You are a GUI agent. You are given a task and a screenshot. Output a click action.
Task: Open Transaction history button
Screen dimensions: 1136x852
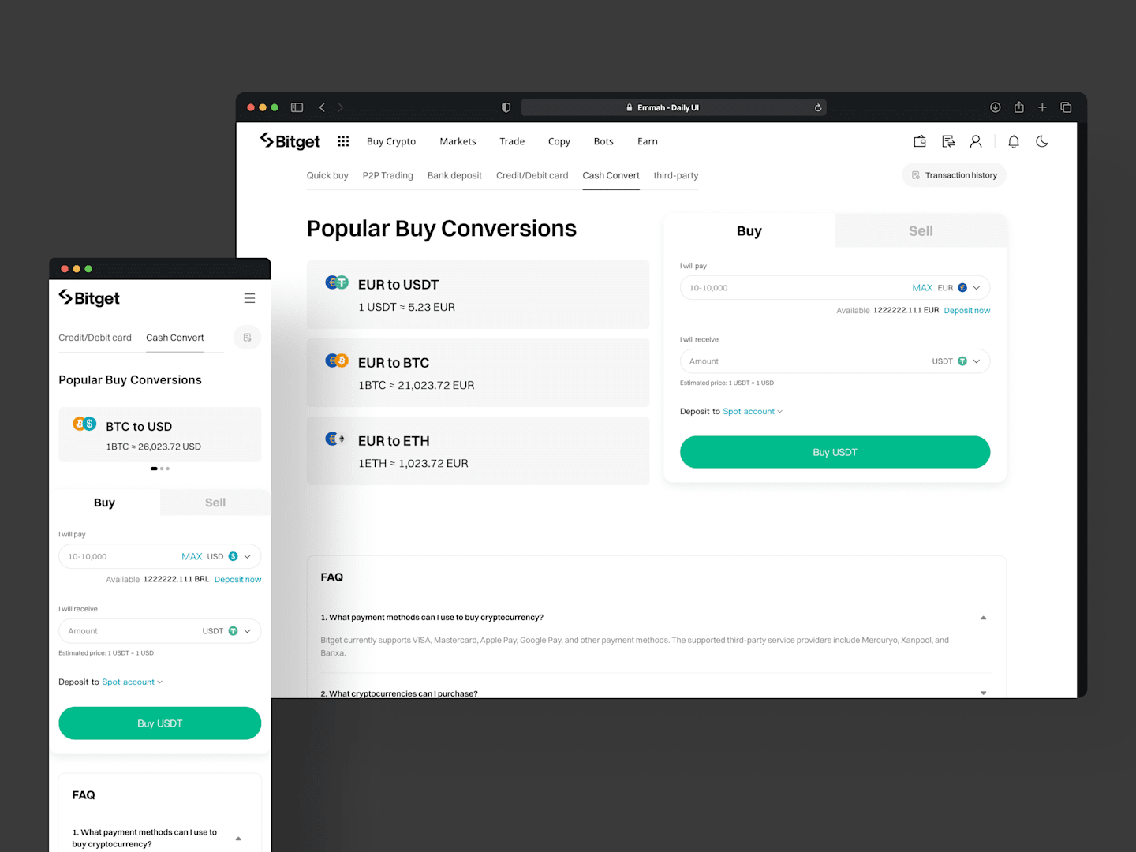click(954, 175)
